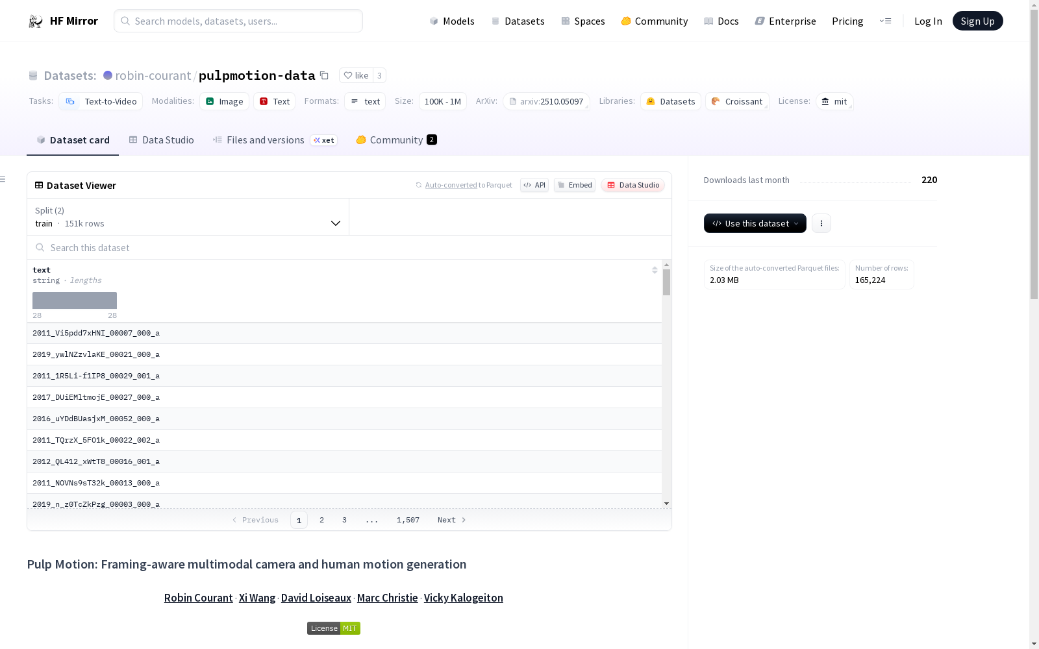Viewport: 1039px width, 649px height.
Task: Open Models in top navigation
Action: pos(452,21)
